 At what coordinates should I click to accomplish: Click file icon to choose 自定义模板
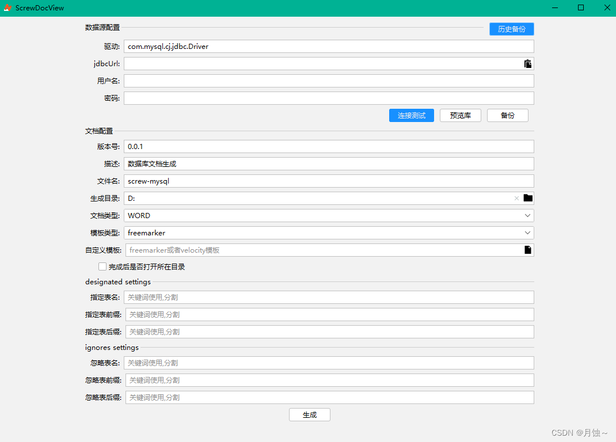coord(527,250)
